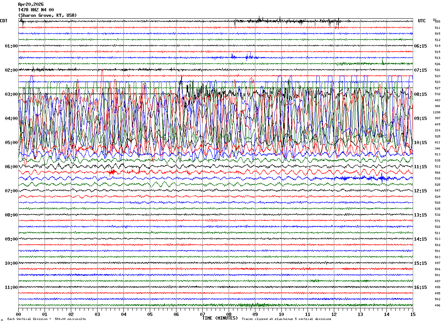The height and width of the screenshot is (324, 442).
Task: Select the 11:00 CDT row label
Action: 11,287
